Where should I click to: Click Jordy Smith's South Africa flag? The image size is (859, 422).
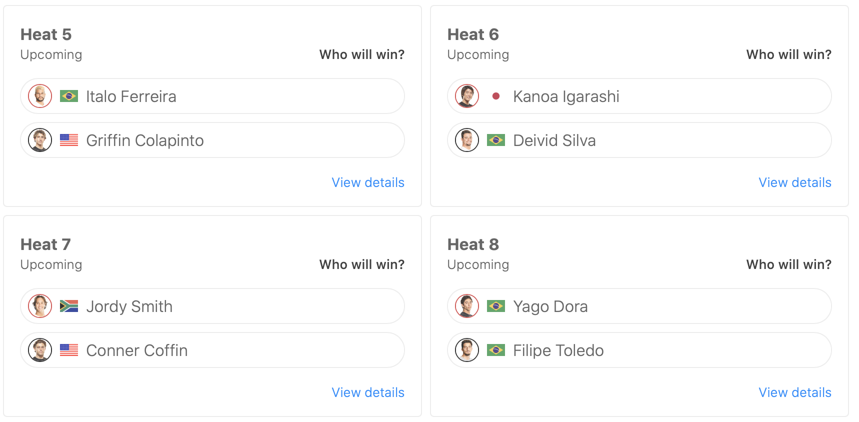coord(69,306)
